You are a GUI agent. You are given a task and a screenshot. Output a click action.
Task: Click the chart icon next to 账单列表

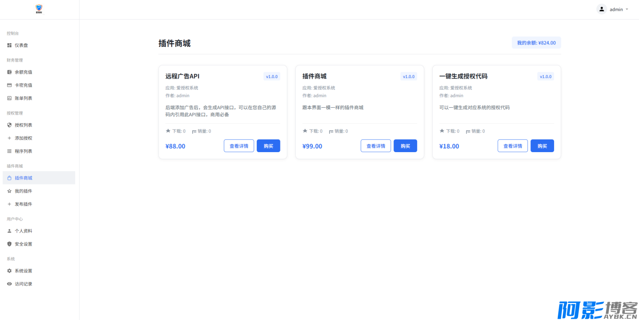point(9,98)
